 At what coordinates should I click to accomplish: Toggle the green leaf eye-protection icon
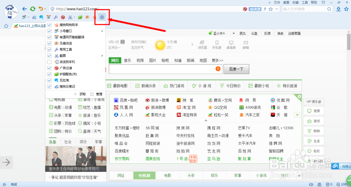[x=80, y=17]
